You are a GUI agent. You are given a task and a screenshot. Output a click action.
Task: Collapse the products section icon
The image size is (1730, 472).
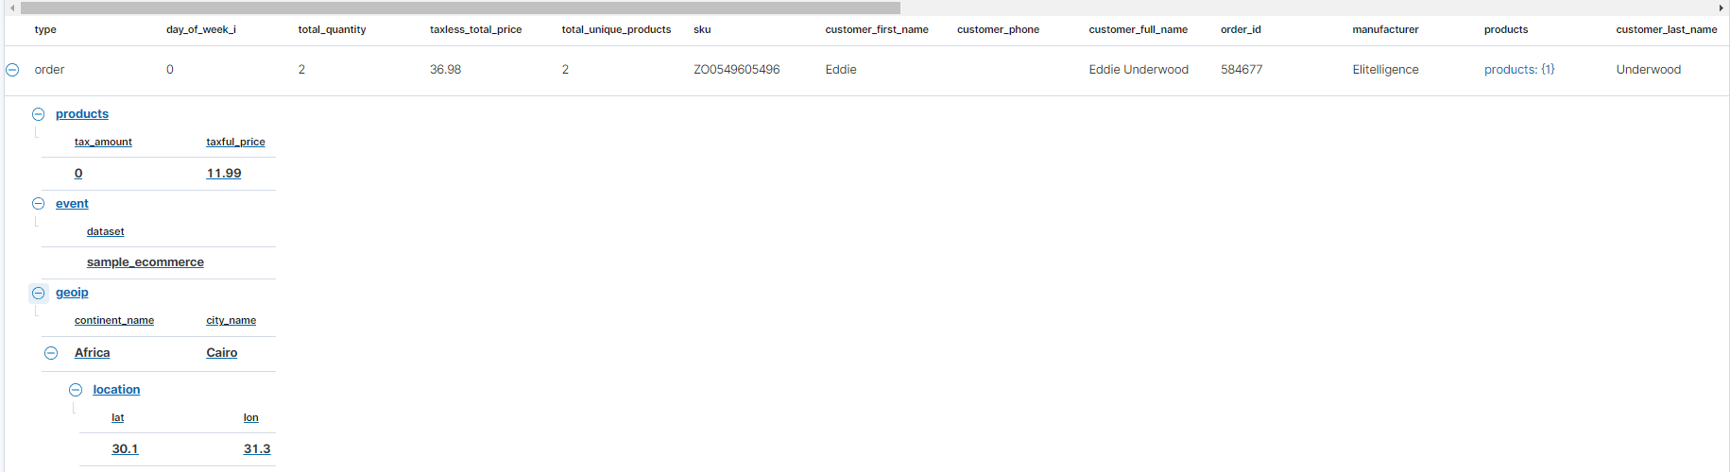point(39,114)
